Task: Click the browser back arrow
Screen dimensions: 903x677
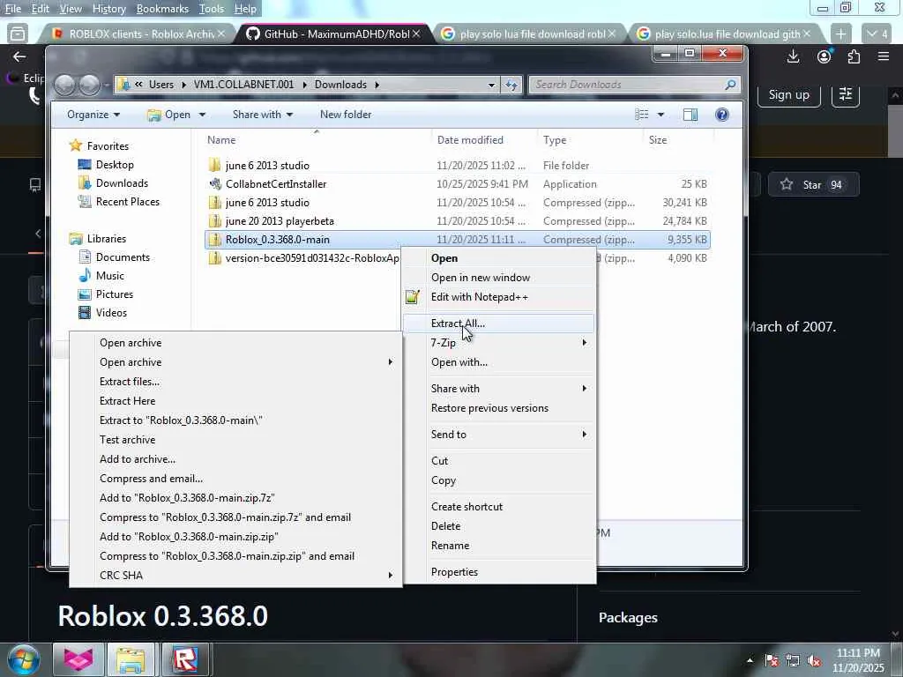Action: tap(19, 56)
